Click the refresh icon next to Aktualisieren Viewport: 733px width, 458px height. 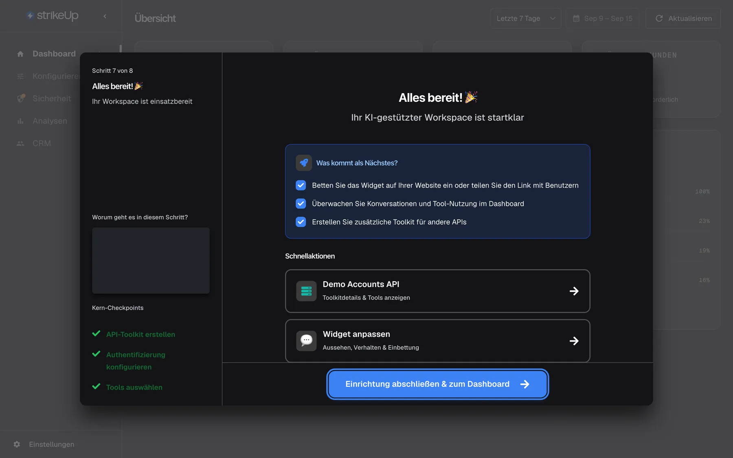click(x=659, y=18)
